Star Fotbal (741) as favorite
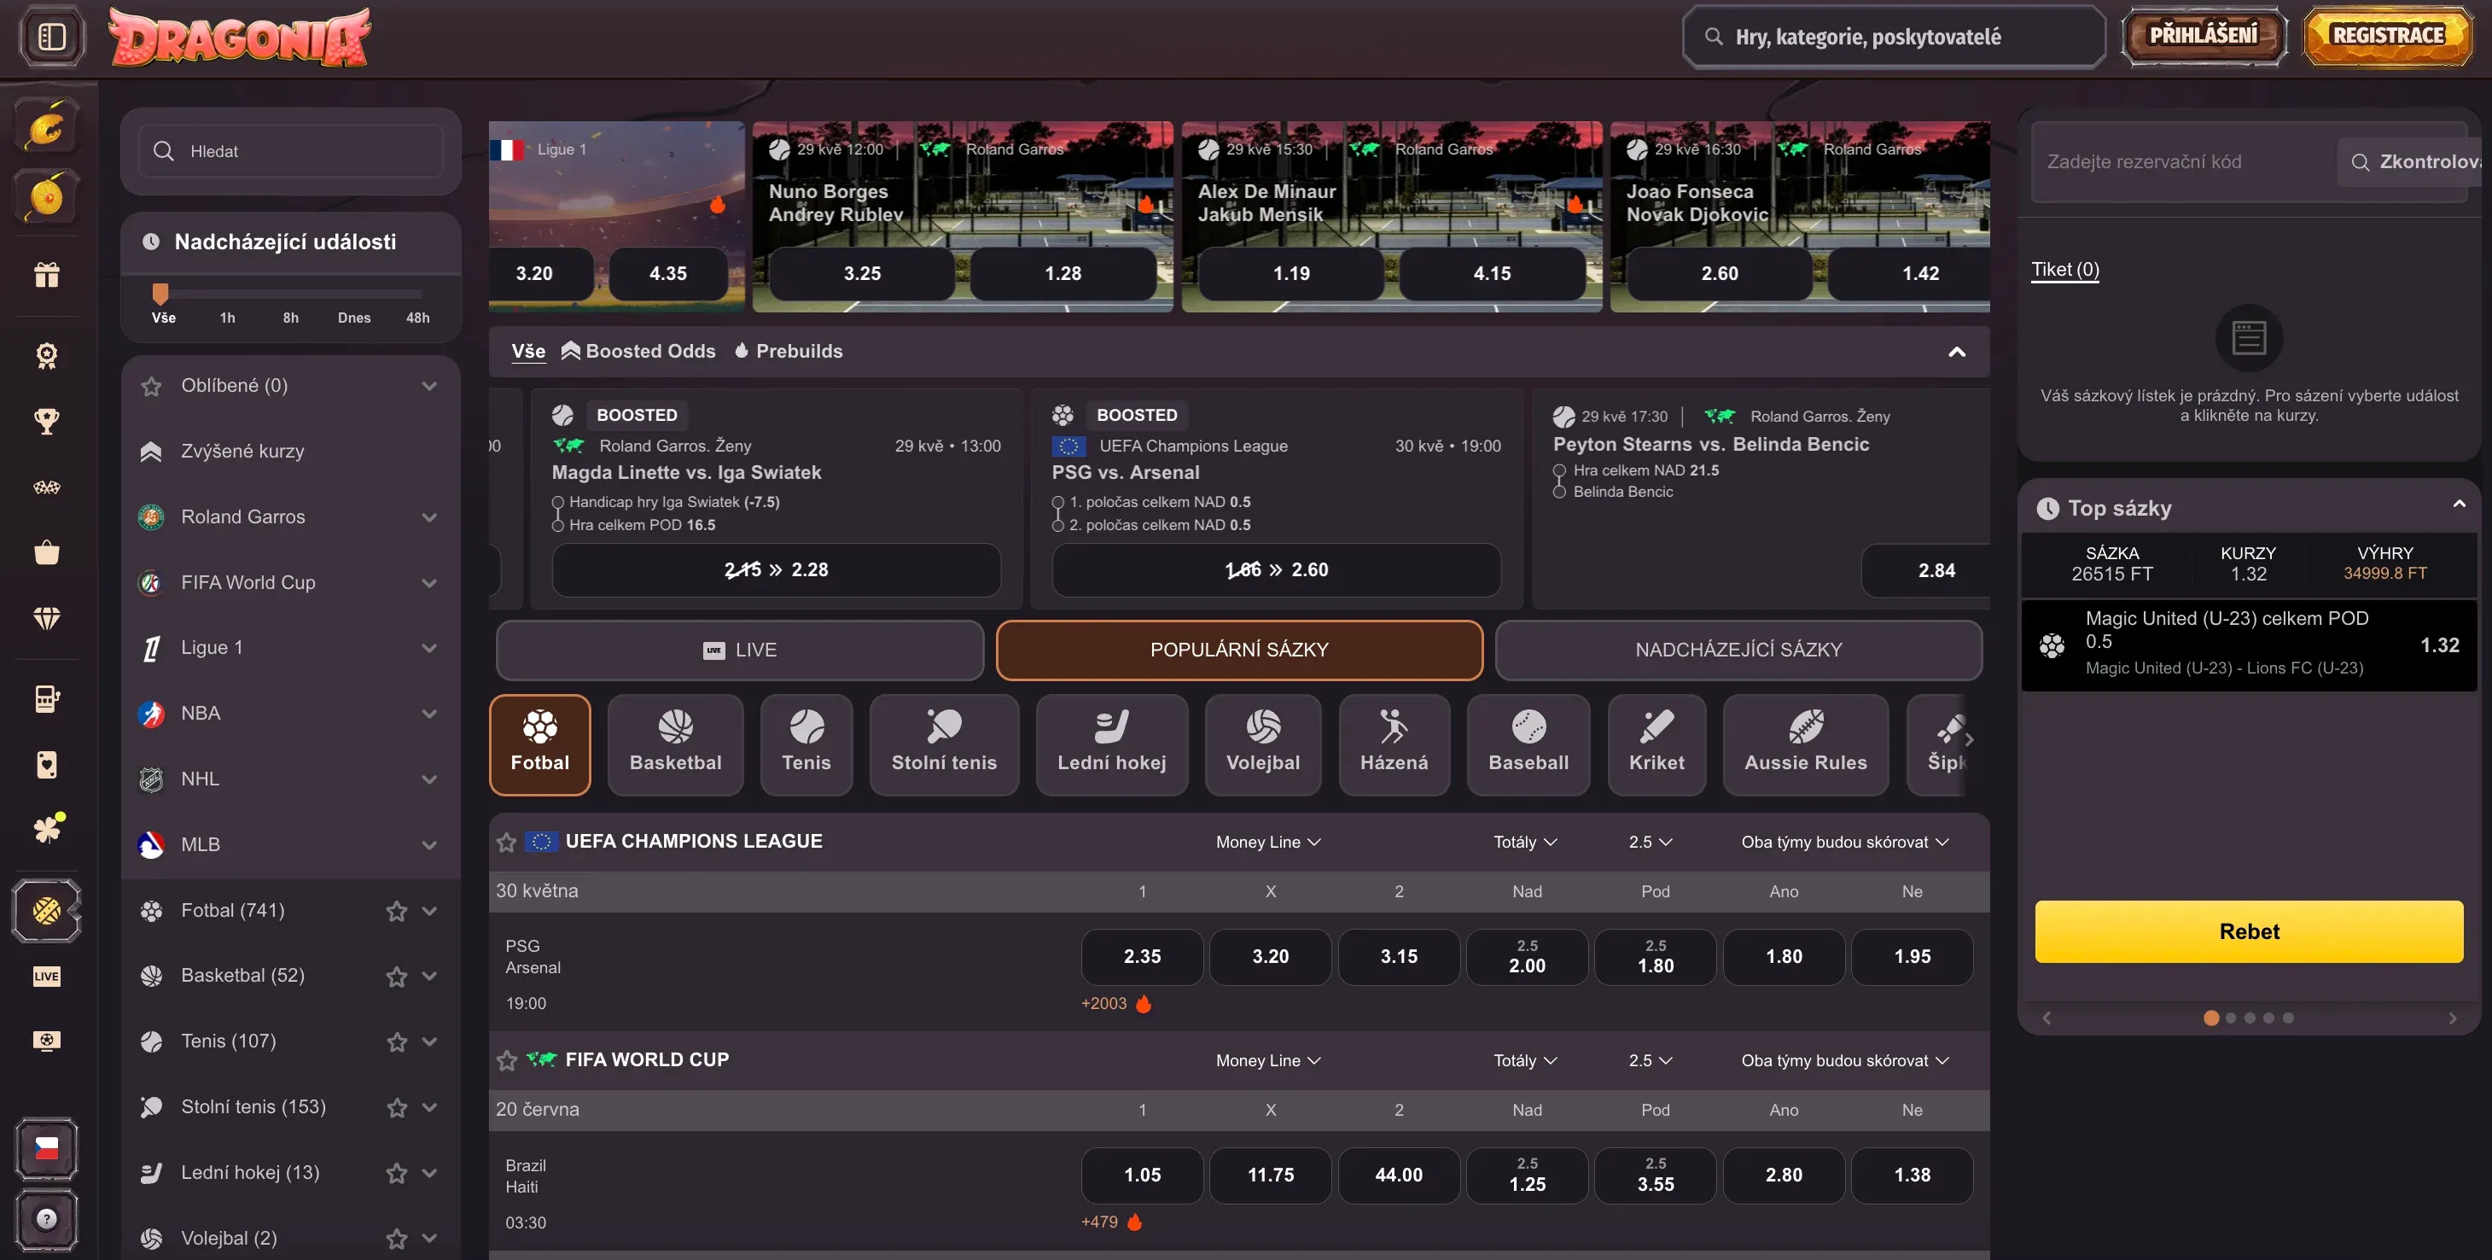The height and width of the screenshot is (1260, 2492). click(397, 911)
